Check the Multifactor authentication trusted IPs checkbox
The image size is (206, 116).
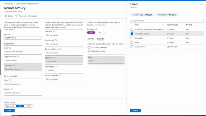point(132,29)
